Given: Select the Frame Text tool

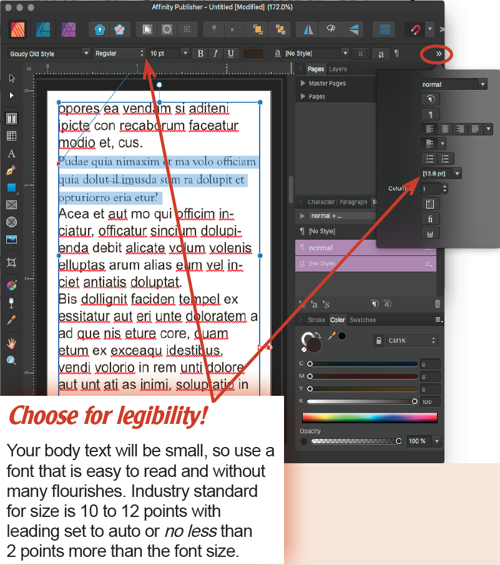Looking at the screenshot, I should (x=11, y=118).
